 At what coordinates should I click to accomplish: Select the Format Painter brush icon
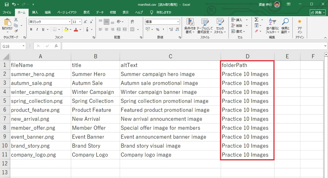click(16, 31)
